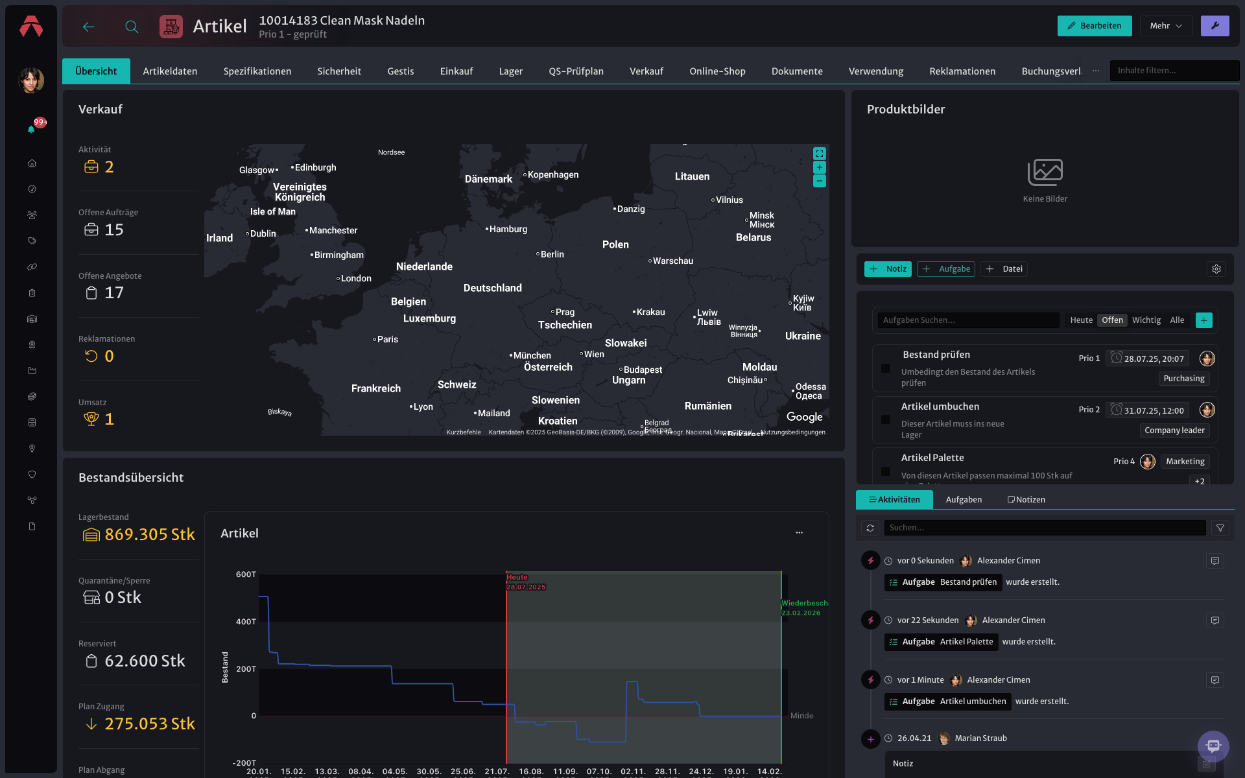Click the purple wrench tool button
The width and height of the screenshot is (1245, 778).
pyautogui.click(x=1215, y=26)
